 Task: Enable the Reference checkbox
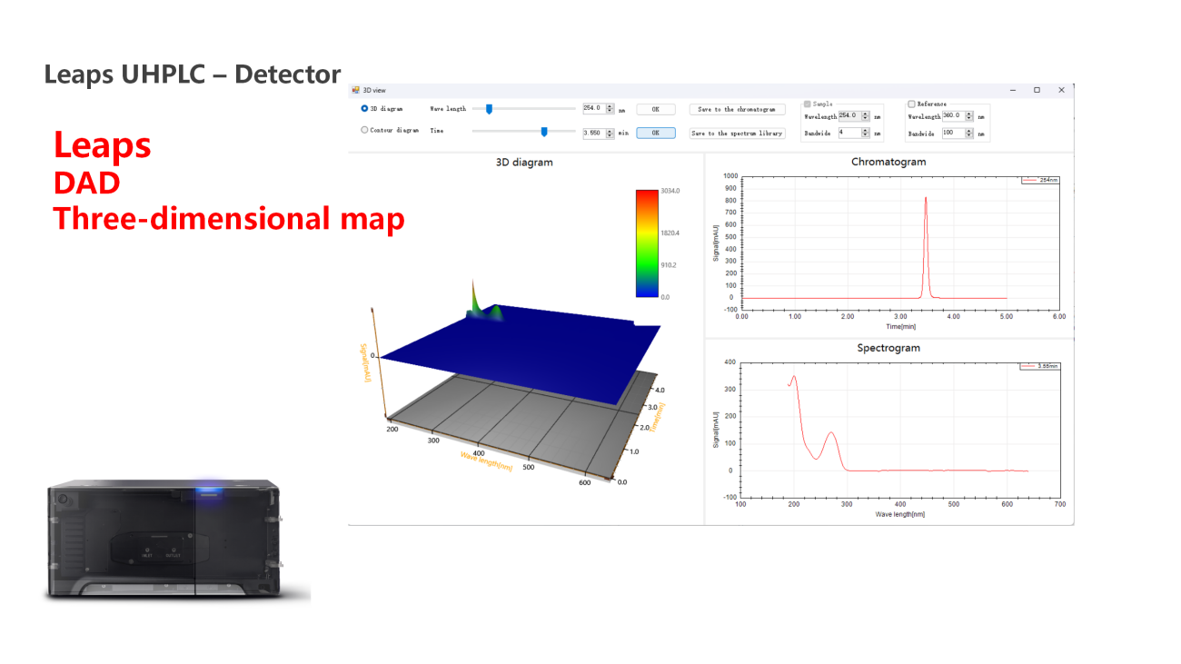(911, 104)
